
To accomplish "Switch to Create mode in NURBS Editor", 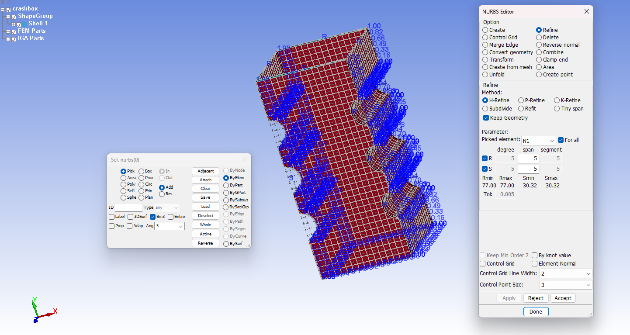I will (485, 30).
